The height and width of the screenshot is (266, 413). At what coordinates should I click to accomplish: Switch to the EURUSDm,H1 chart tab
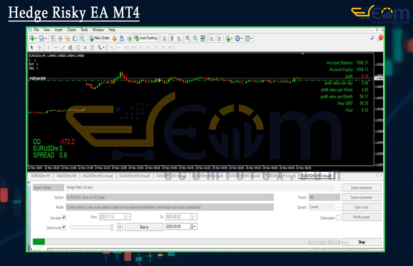click(x=41, y=176)
